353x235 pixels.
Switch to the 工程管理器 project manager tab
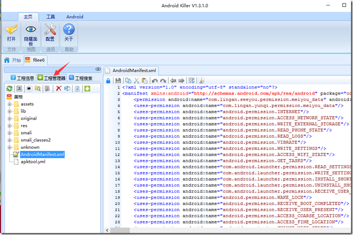(x=52, y=78)
